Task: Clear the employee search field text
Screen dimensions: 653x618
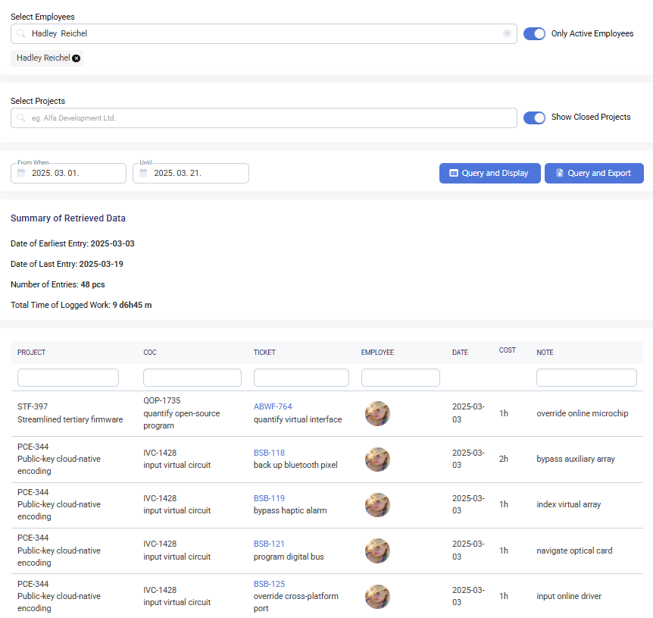Action: (507, 33)
